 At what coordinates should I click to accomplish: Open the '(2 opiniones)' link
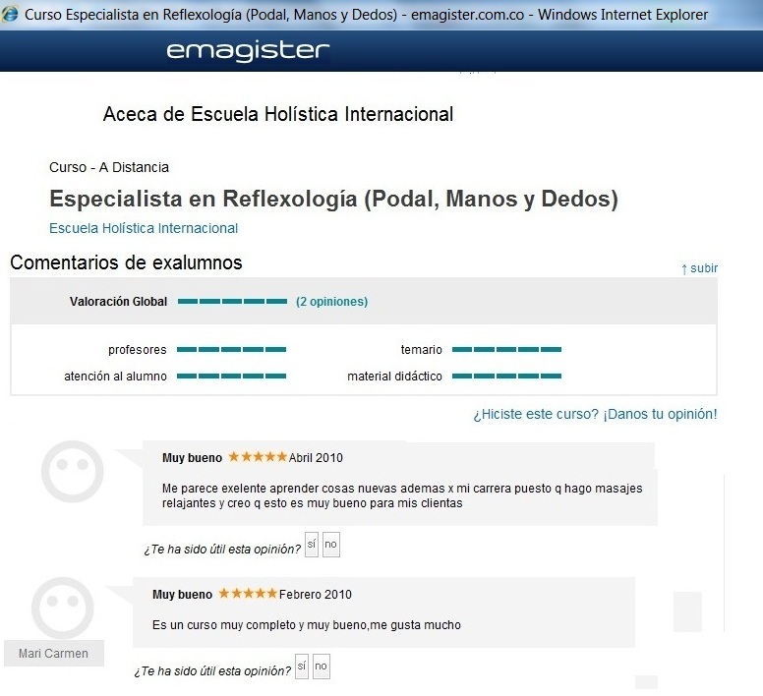332,302
